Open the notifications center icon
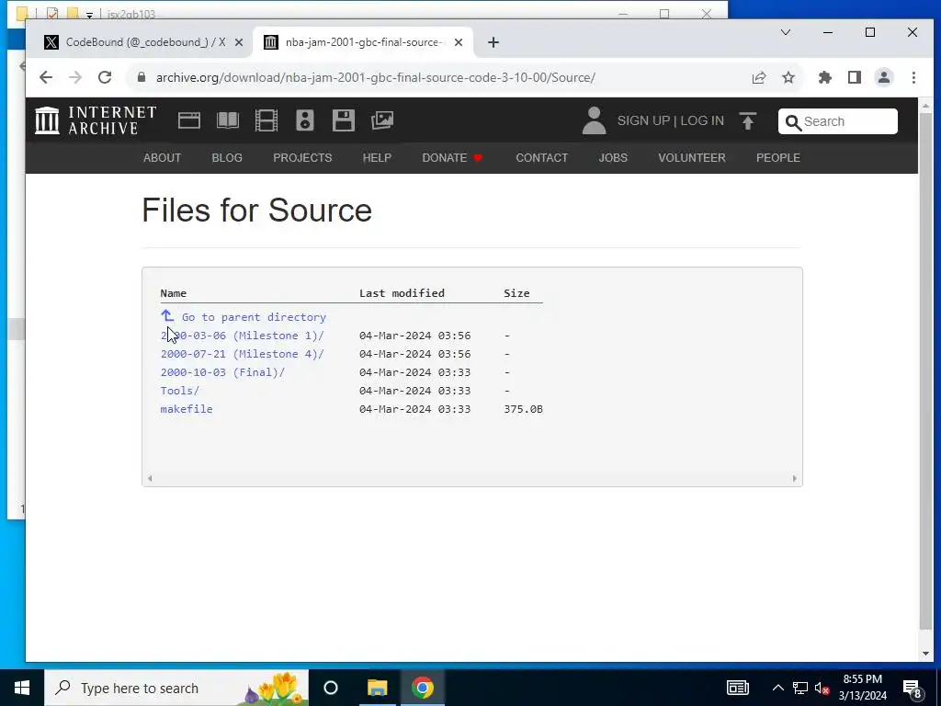The height and width of the screenshot is (706, 941). click(x=913, y=689)
